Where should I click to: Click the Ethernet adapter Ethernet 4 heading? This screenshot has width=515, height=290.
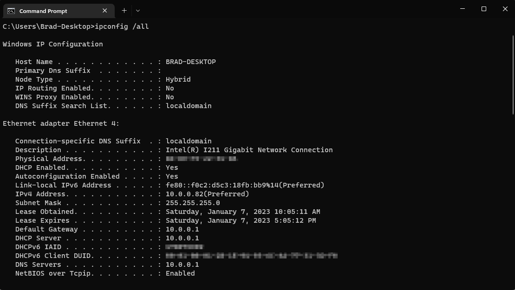(x=61, y=123)
